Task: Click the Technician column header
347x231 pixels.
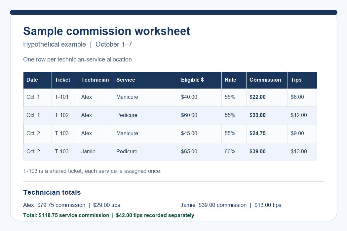Action: point(96,80)
